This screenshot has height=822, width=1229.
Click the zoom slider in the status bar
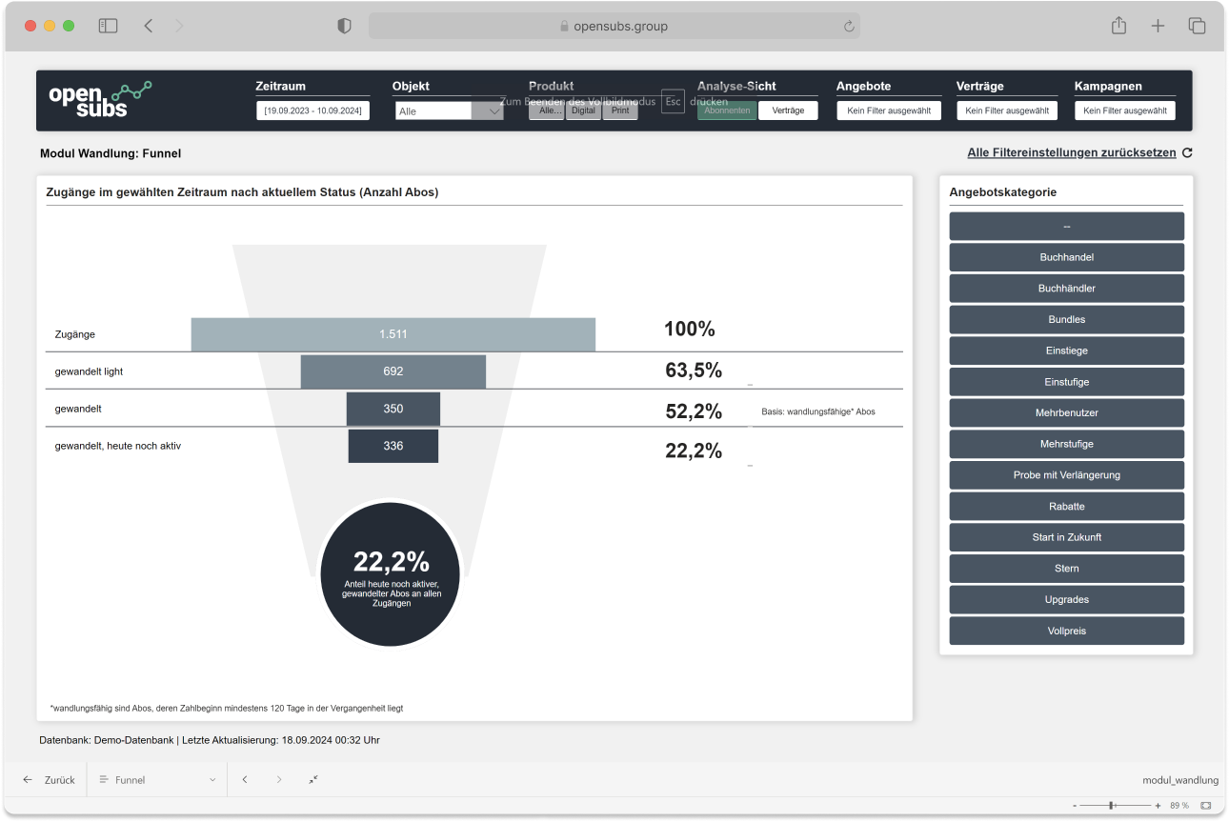[1112, 806]
